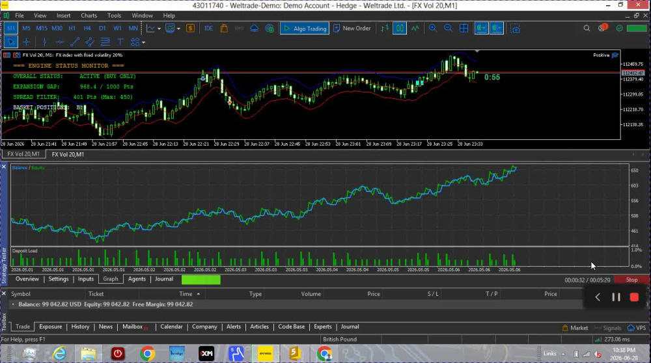Expand the indicators list dropdown arrow
Viewport: 651px width, 363px height.
coord(159,29)
